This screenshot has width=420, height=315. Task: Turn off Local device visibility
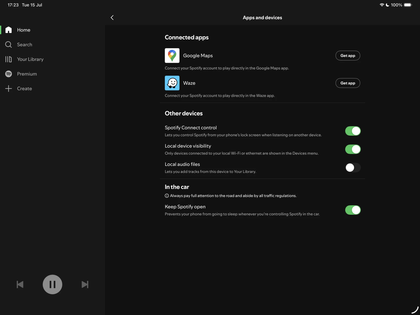353,149
